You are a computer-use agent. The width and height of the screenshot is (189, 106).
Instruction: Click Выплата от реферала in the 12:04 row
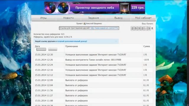click(x=76, y=85)
